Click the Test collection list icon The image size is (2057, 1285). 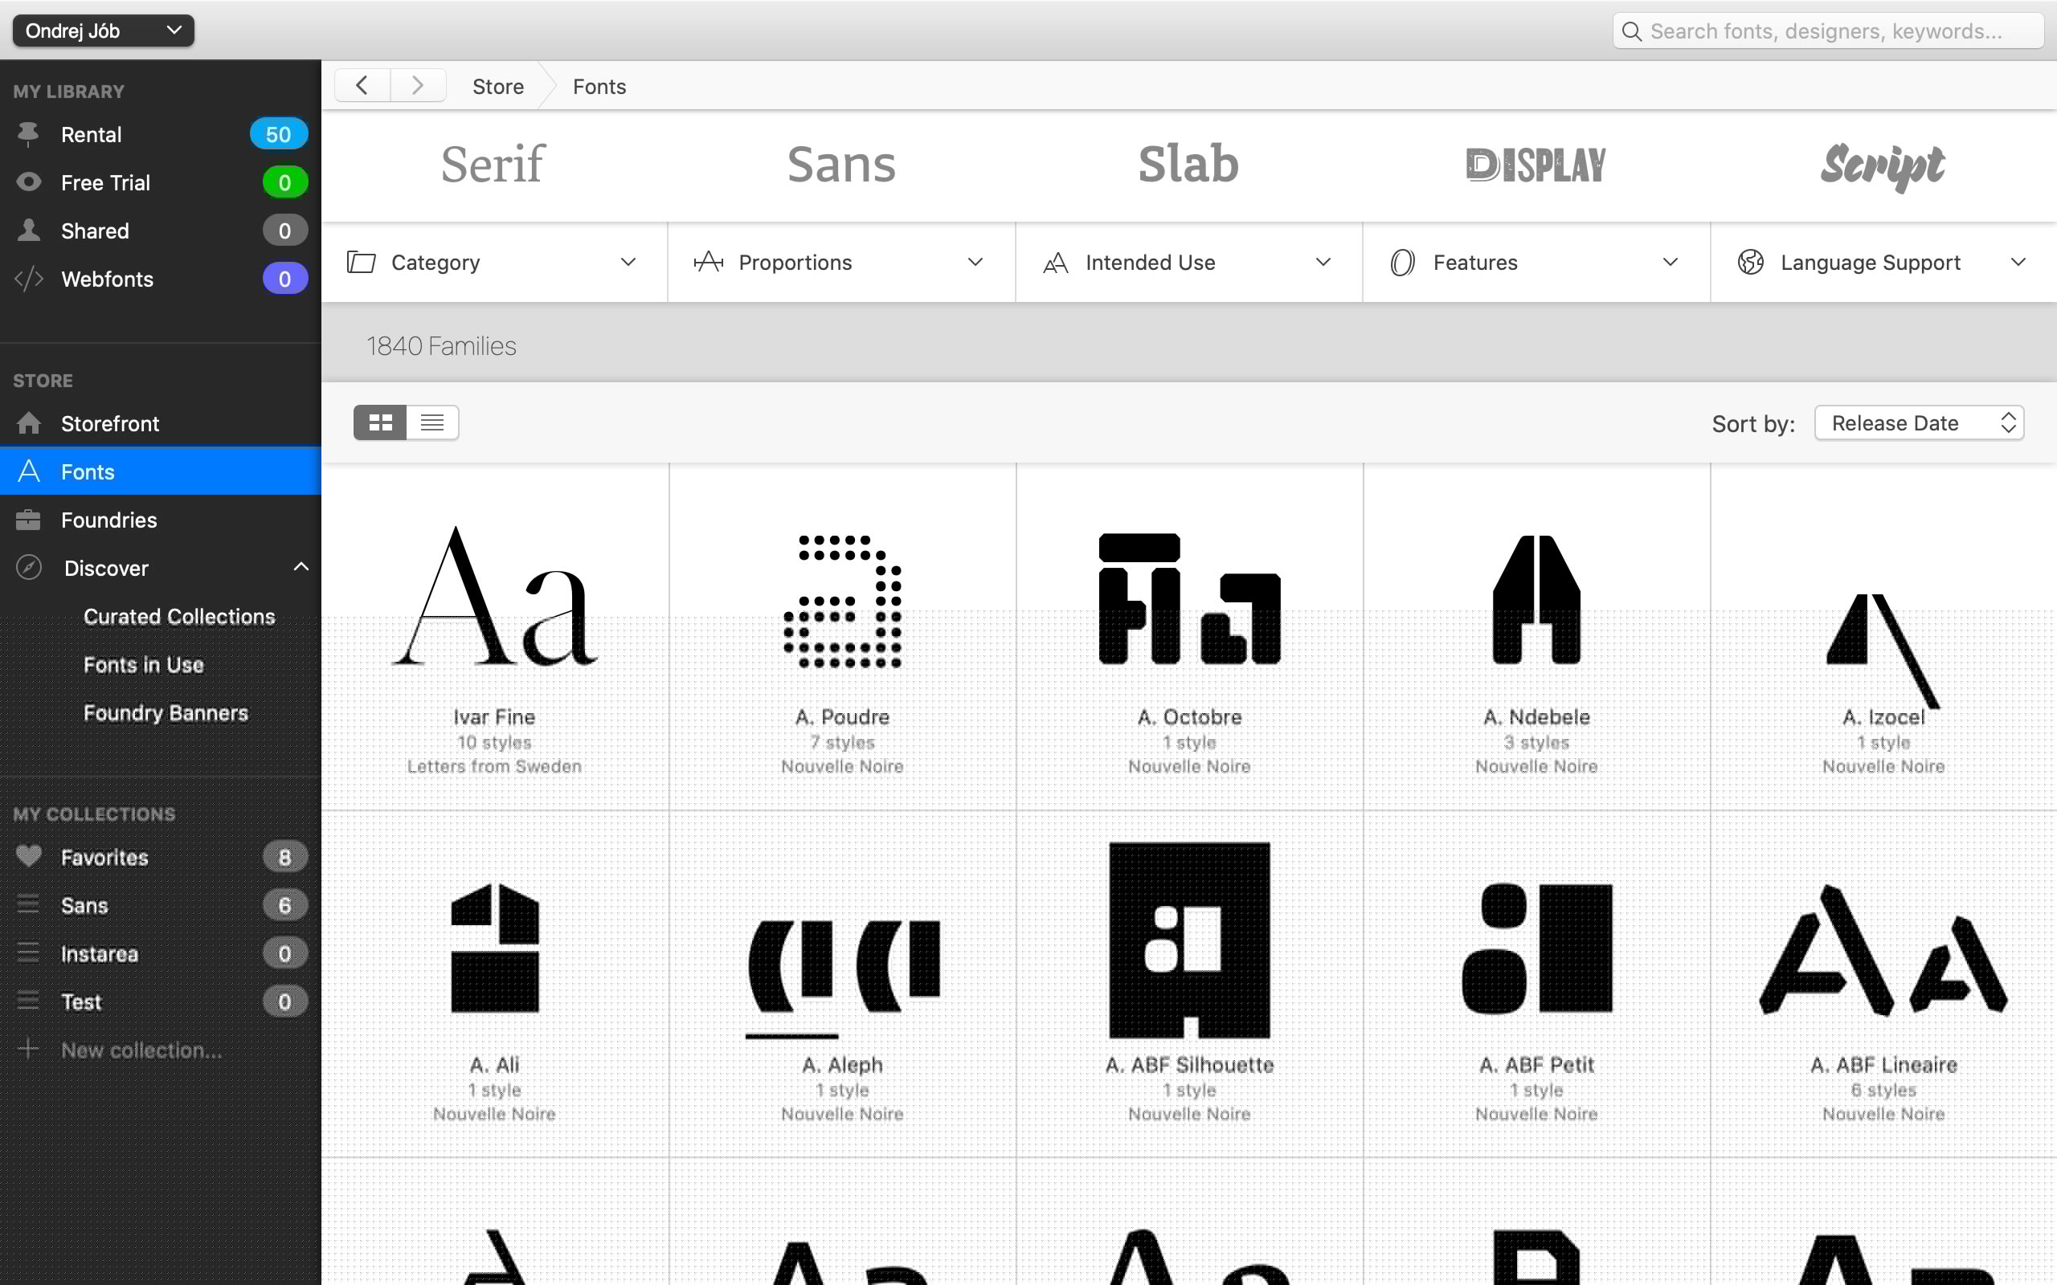pyautogui.click(x=28, y=1001)
